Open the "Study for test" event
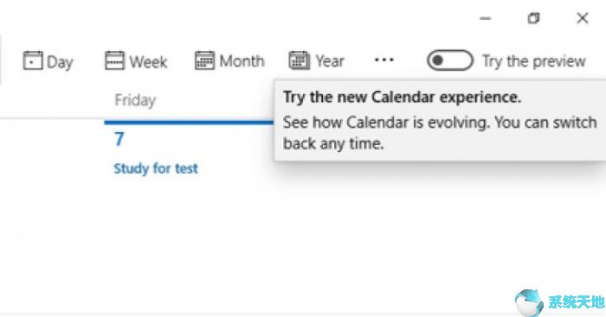 (156, 168)
